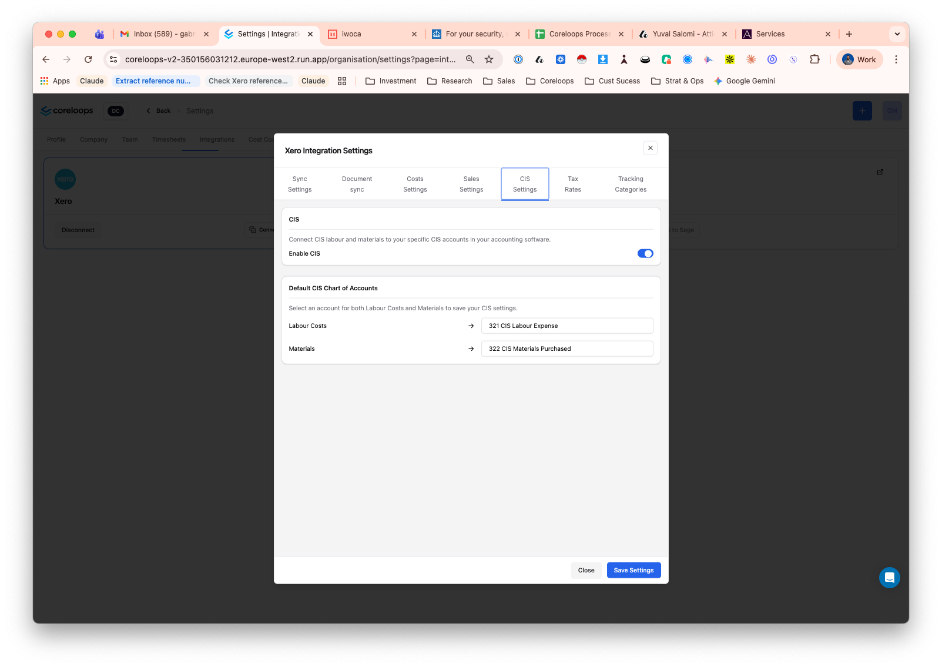Toggle the Enable CIS switch

(x=645, y=254)
